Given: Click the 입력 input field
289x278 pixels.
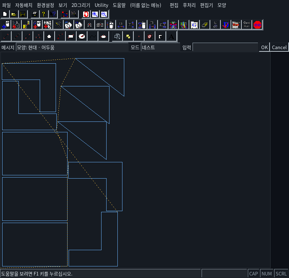Looking at the screenshot, I should click(225, 47).
